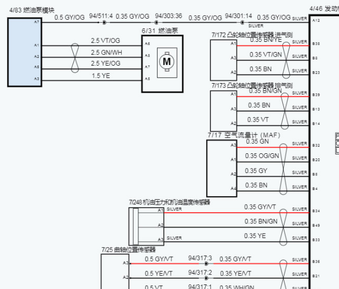Click the 7/248 oil pressure sensor title

click(169, 202)
